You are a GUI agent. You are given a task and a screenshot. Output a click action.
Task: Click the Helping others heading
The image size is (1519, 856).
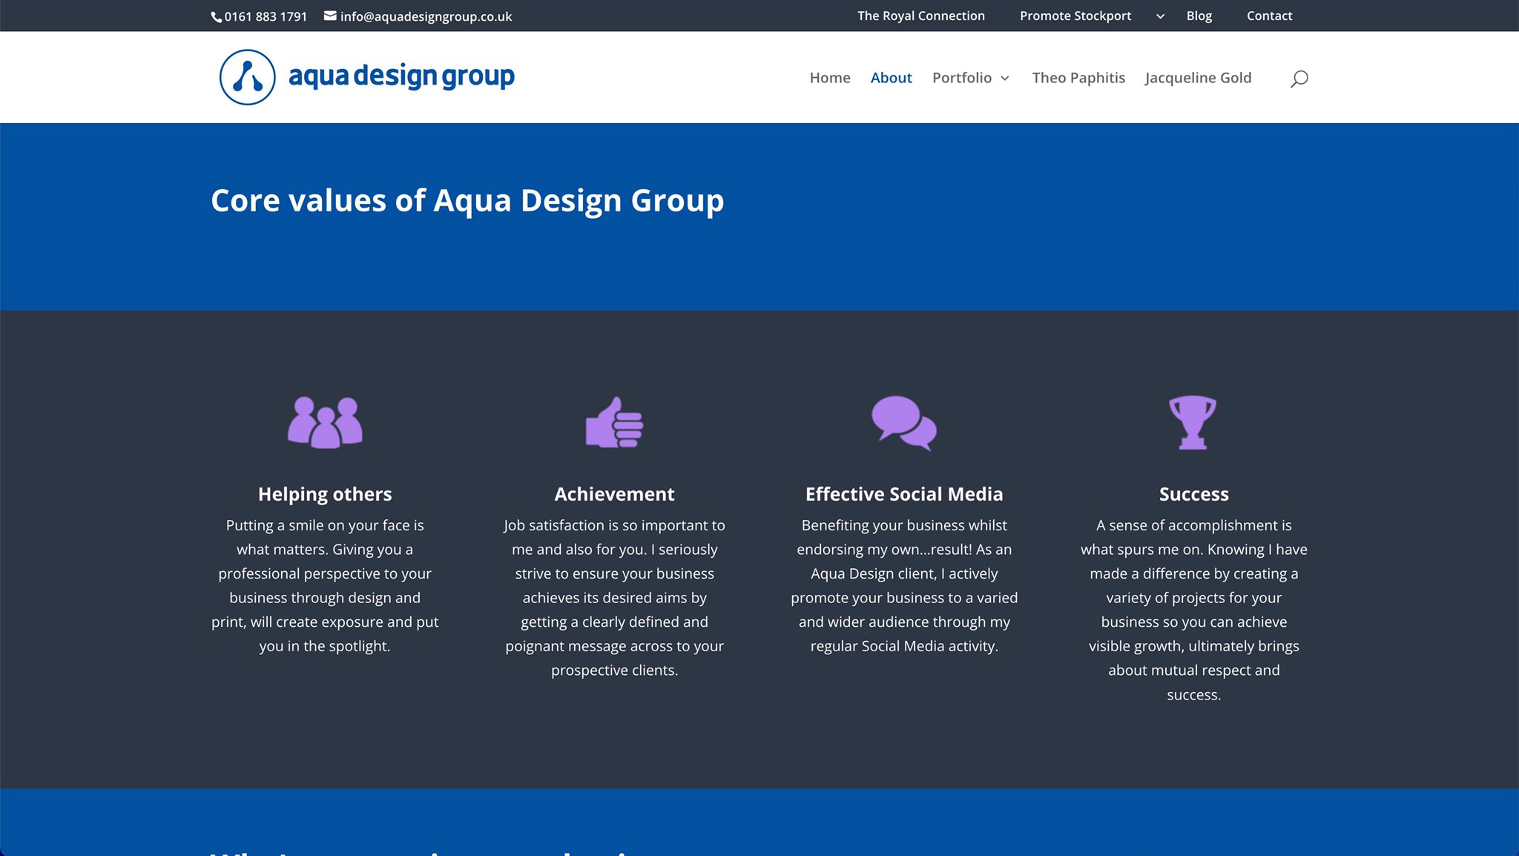pyautogui.click(x=325, y=494)
